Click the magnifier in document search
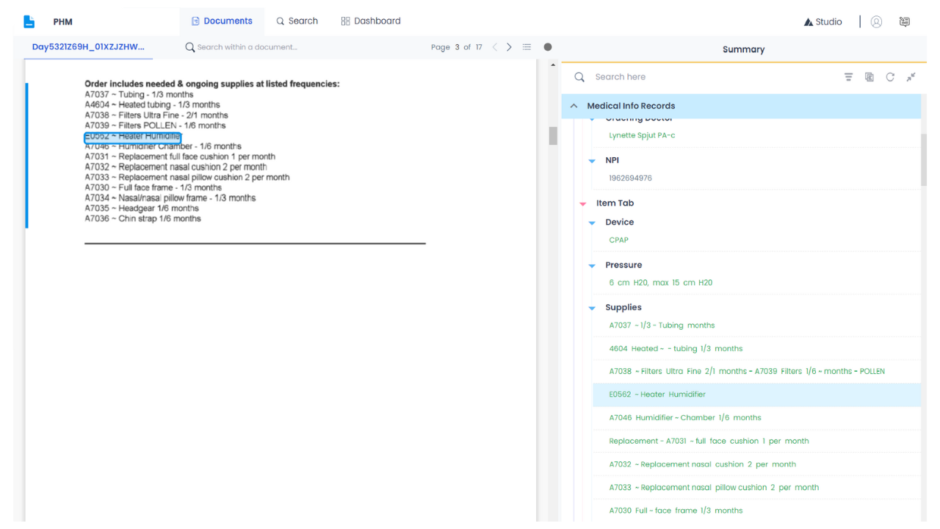The height and width of the screenshot is (529, 940). (x=190, y=47)
